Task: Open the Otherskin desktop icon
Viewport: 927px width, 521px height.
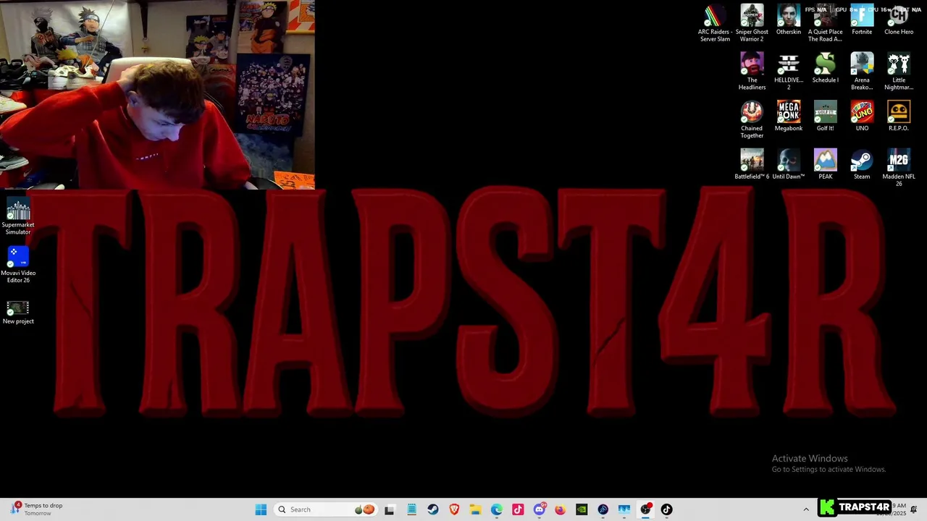Action: [789, 20]
